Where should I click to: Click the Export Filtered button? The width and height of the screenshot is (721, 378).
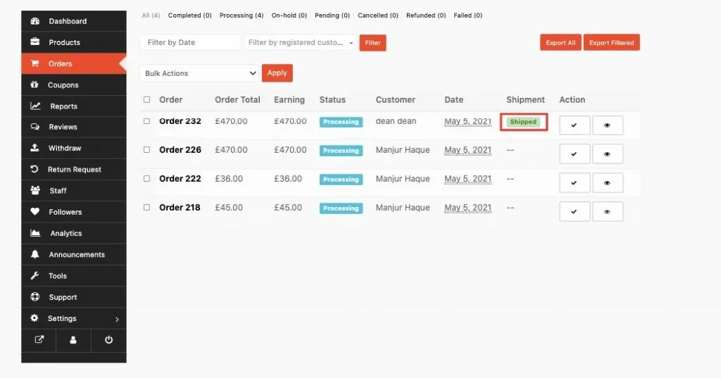(612, 43)
